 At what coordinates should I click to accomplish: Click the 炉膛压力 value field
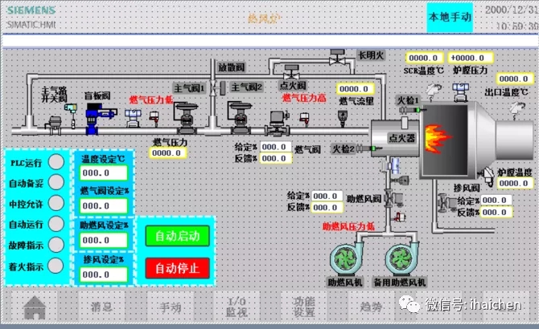471,58
